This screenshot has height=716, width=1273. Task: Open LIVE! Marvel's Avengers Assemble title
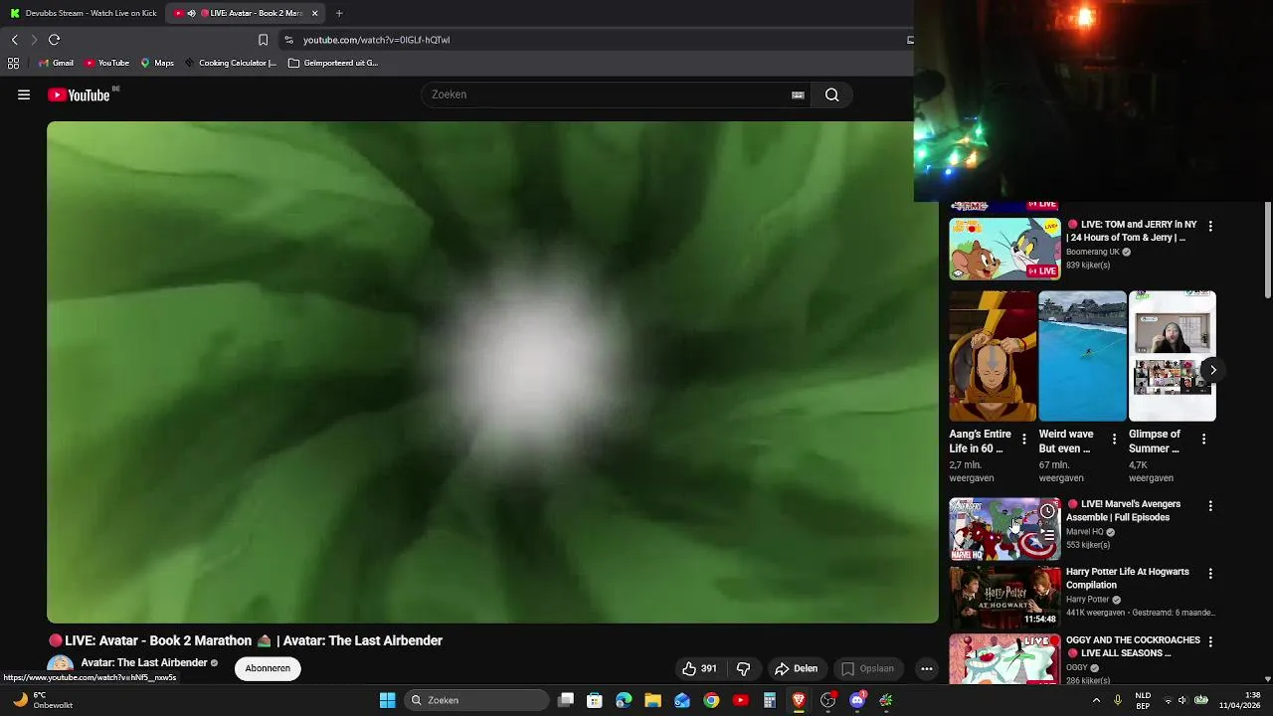pos(1124,511)
